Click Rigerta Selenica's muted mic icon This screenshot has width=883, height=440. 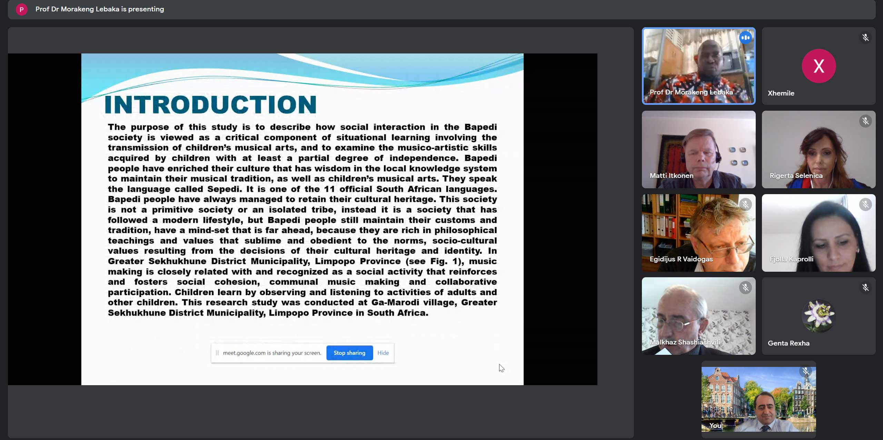point(865,121)
